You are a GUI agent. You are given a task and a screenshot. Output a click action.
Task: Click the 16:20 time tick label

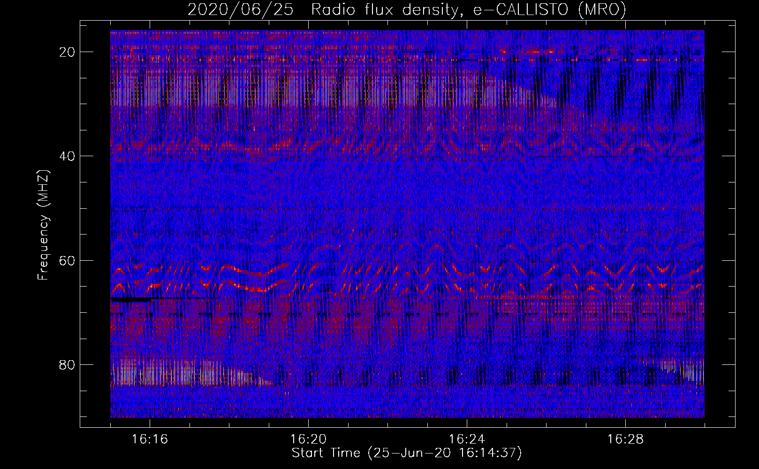point(308,439)
